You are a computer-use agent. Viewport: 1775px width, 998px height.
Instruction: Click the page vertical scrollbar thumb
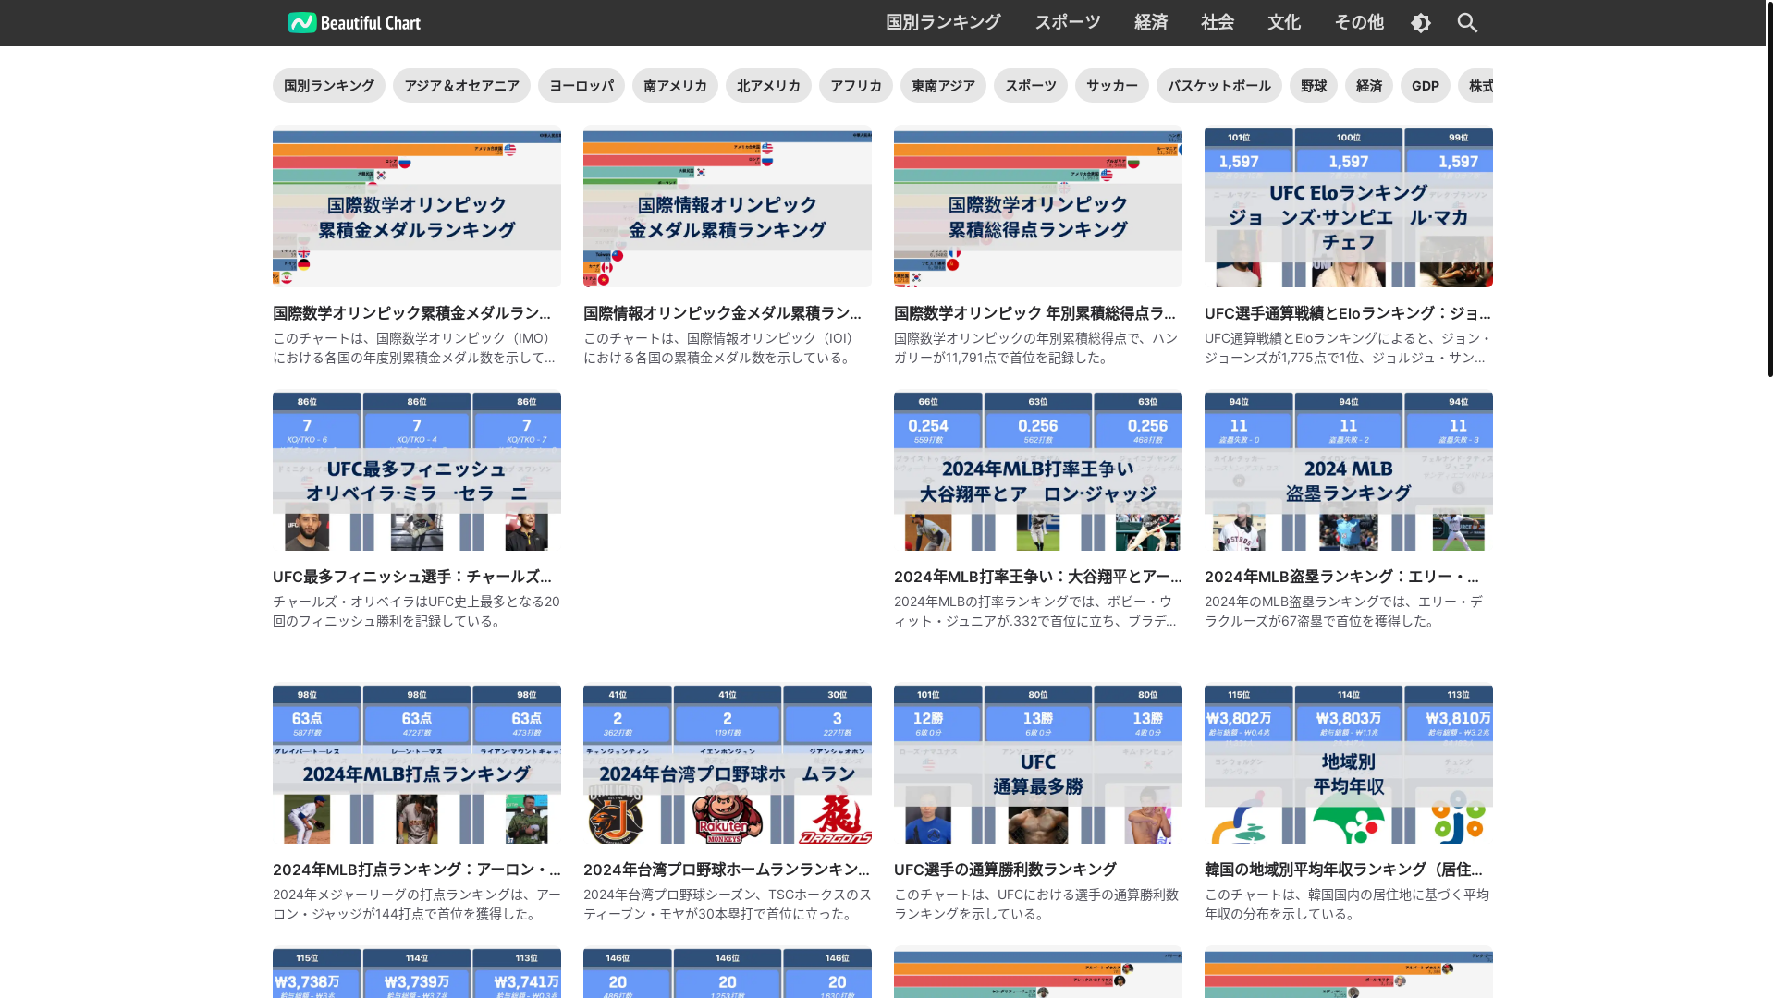(1769, 189)
